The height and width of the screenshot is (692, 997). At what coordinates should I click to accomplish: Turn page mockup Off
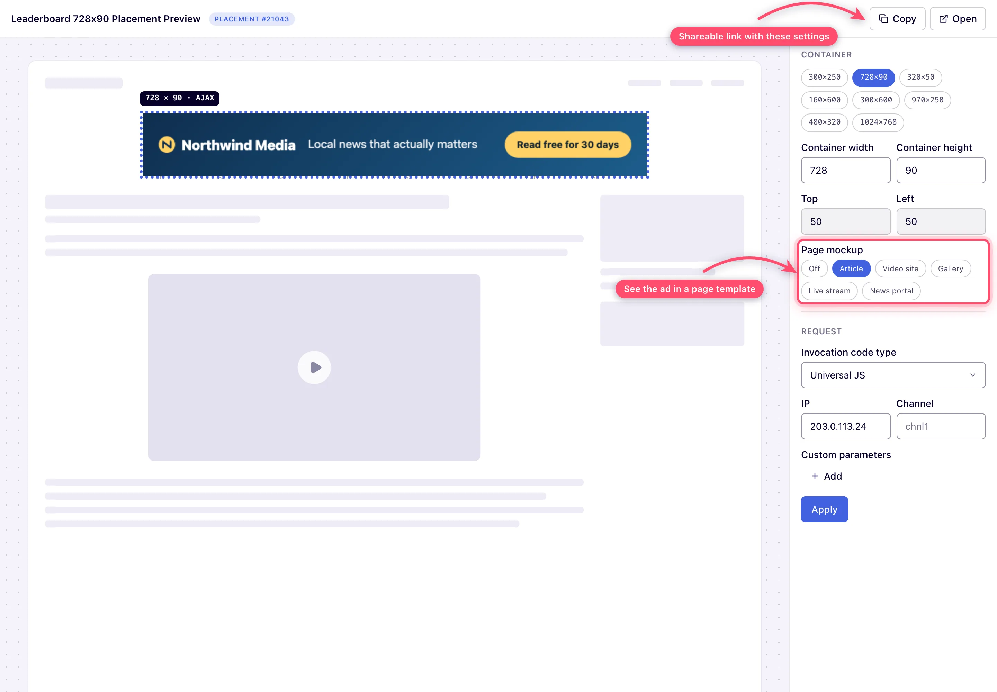(814, 268)
